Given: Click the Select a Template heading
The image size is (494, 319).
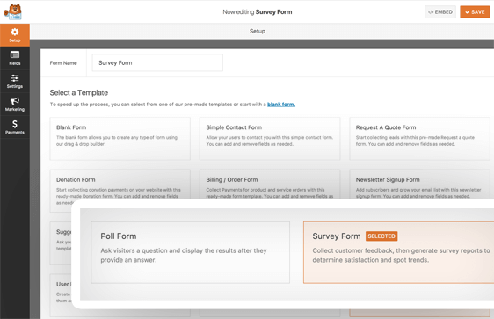Looking at the screenshot, I should [x=79, y=93].
